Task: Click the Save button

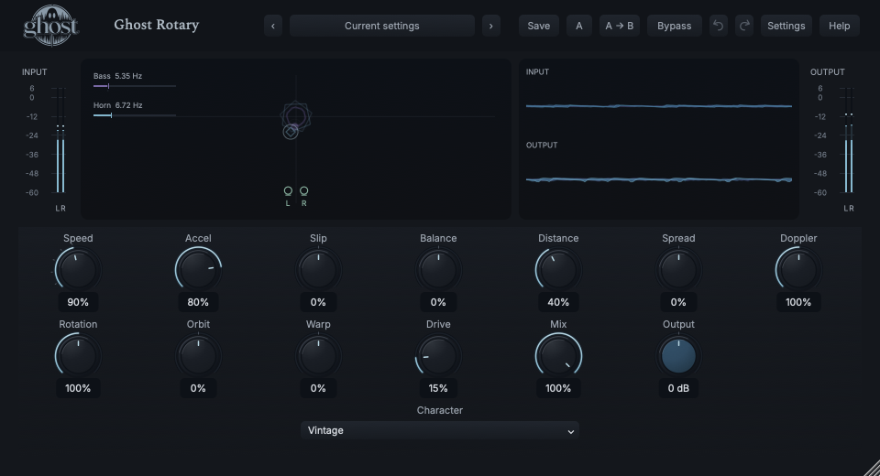Action: 539,26
